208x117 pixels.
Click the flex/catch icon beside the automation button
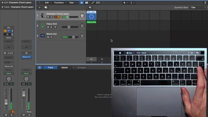pyautogui.click(x=98, y=3)
